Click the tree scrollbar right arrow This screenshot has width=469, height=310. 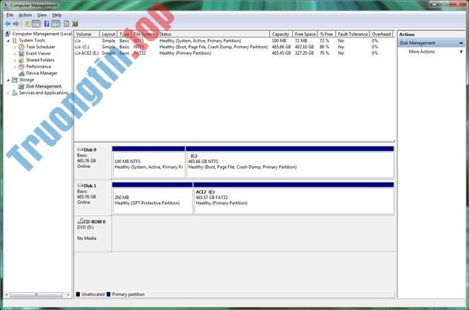[x=68, y=295]
